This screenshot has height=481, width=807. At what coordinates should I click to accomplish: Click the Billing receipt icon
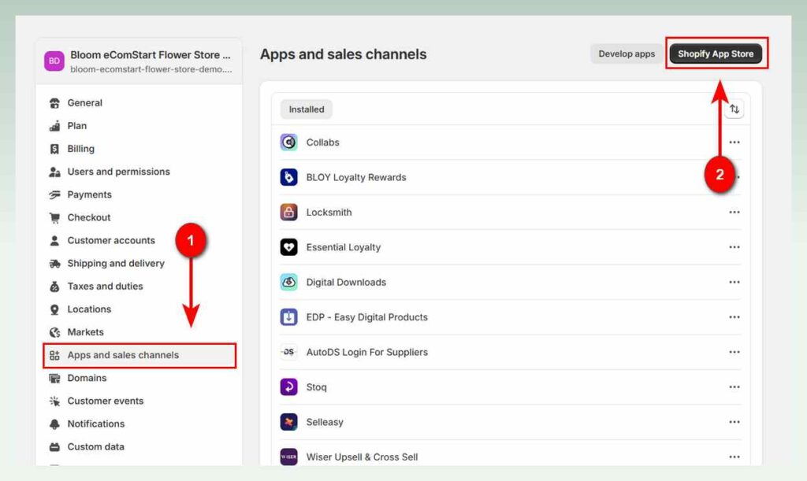tap(54, 149)
